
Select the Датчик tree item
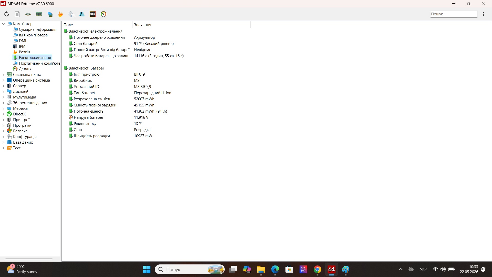click(x=25, y=69)
